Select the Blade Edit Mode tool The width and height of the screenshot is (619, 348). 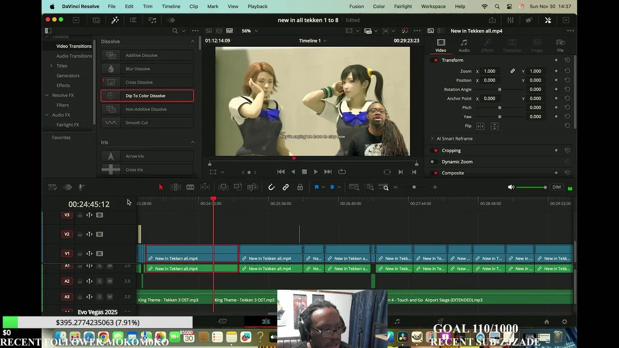(191, 187)
